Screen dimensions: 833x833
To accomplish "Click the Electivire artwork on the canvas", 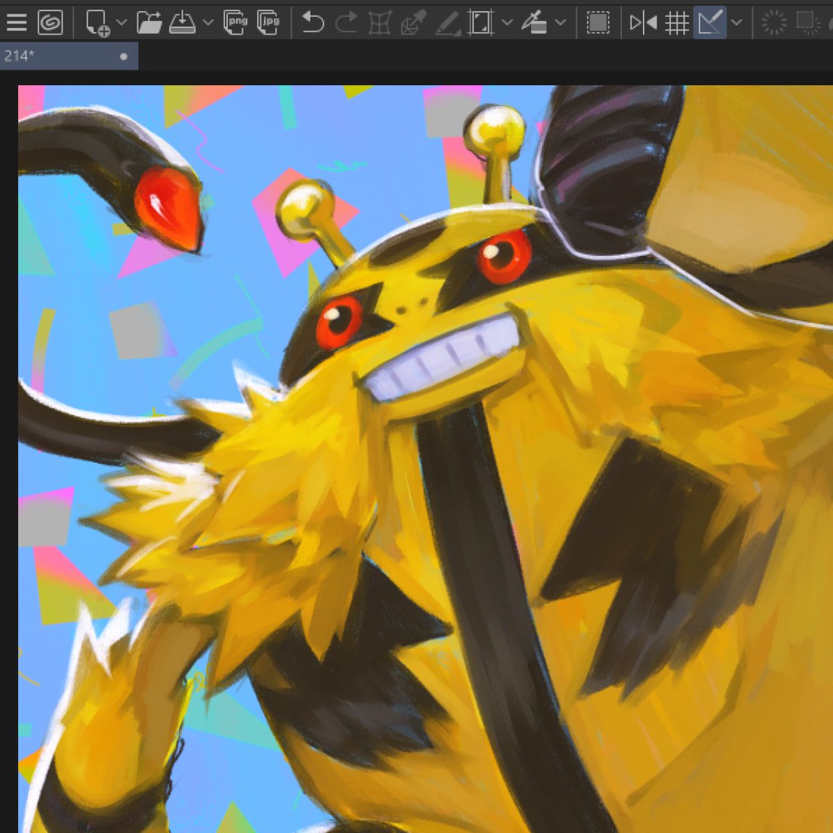I will click(425, 458).
